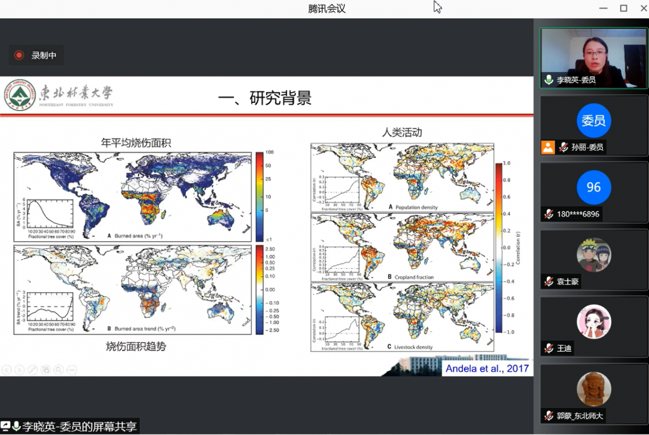Select the slideshow pen tool icon

point(32,370)
